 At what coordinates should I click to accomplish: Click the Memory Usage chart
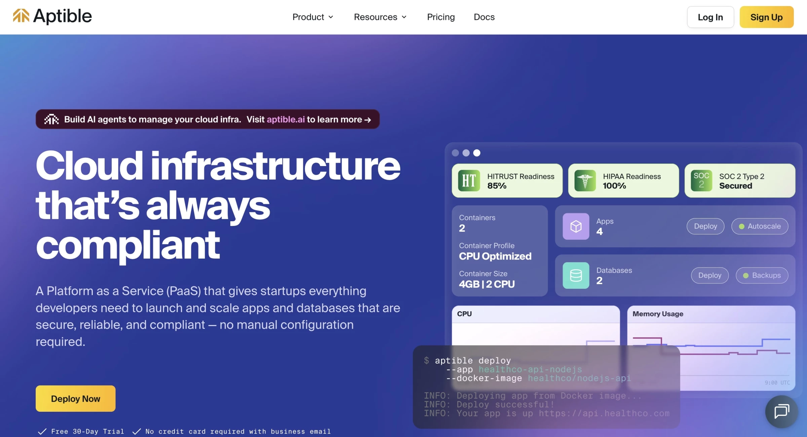(711, 348)
